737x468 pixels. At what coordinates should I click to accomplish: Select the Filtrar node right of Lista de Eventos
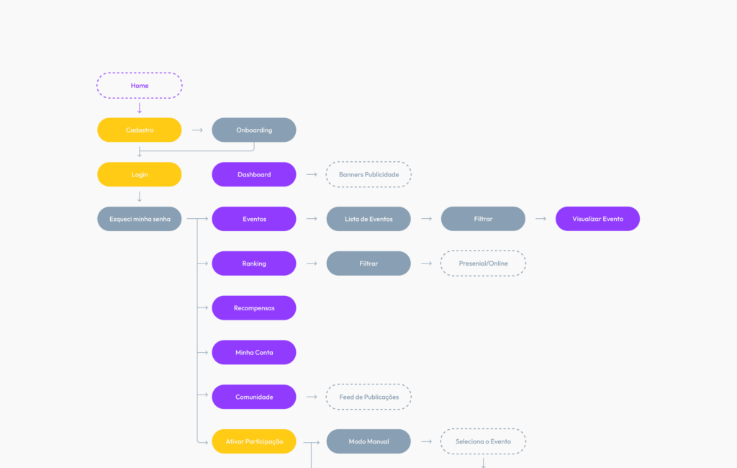click(x=483, y=219)
